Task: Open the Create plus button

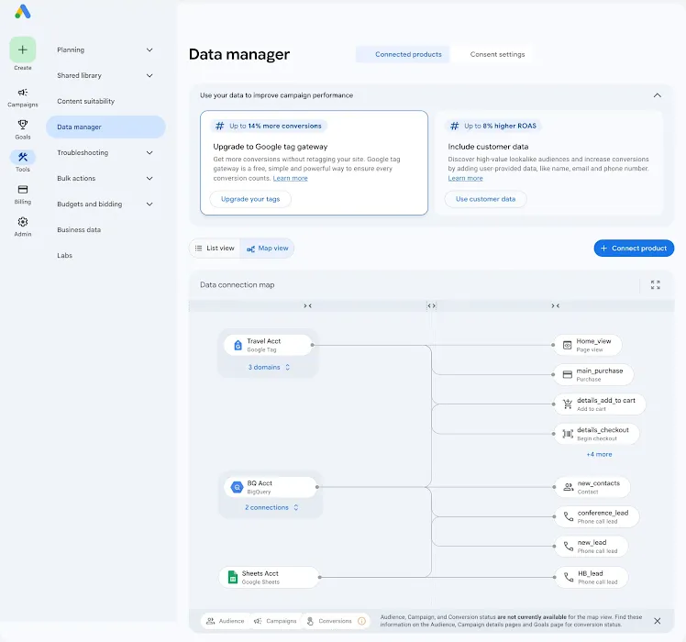Action: pos(23,50)
